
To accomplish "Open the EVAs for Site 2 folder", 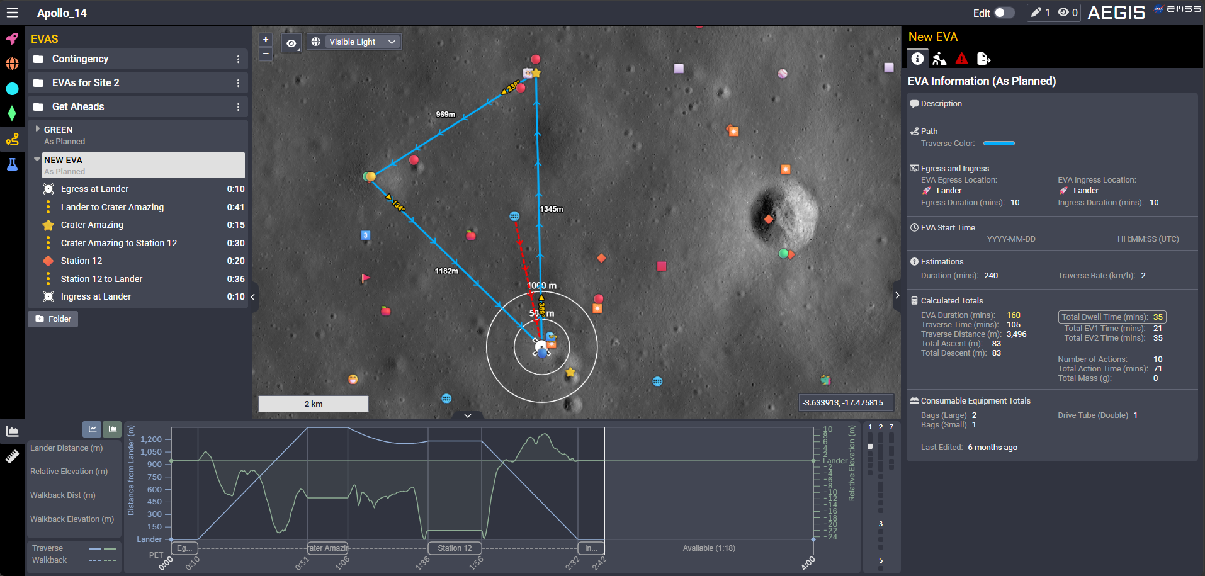I will pos(137,83).
